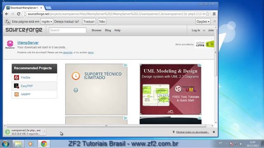Viewport: 264px width, 148px height.
Task: Select the Download WampServer tab
Action: coord(24,8)
